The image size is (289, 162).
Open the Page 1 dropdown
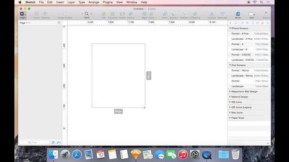(25, 23)
